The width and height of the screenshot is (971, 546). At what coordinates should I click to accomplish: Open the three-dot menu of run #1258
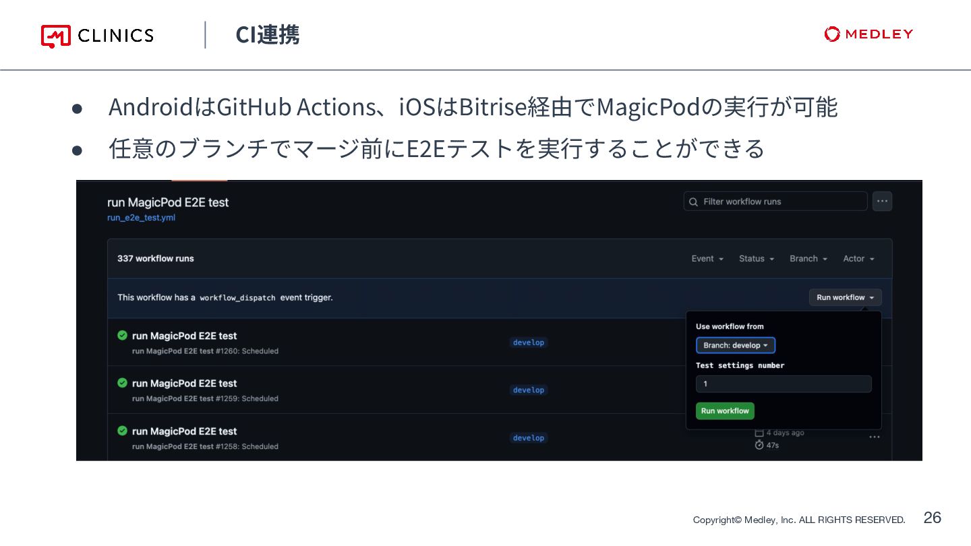pos(875,437)
